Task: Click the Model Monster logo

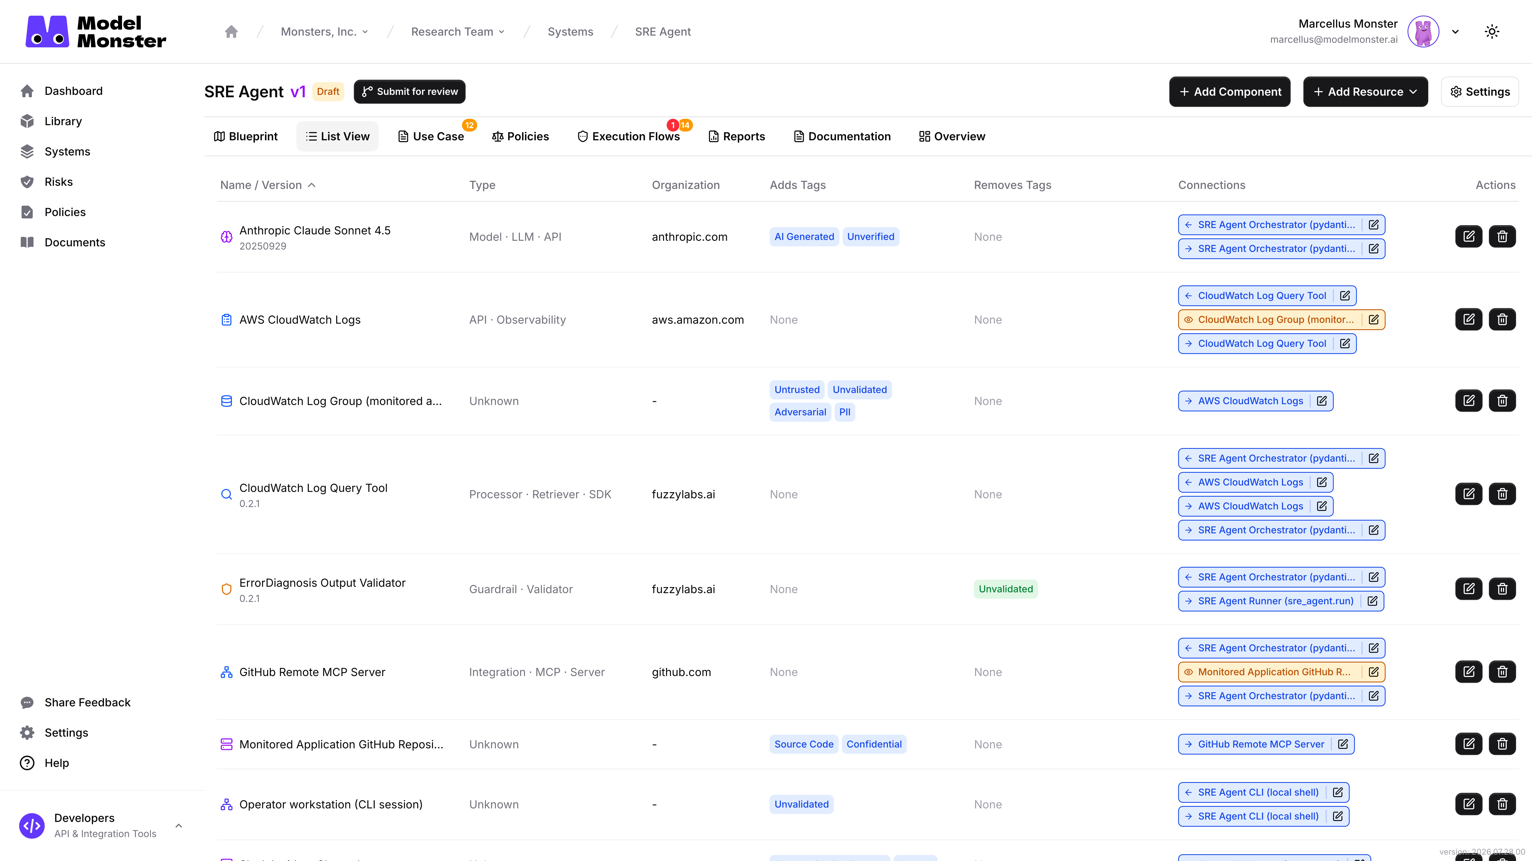Action: point(96,32)
